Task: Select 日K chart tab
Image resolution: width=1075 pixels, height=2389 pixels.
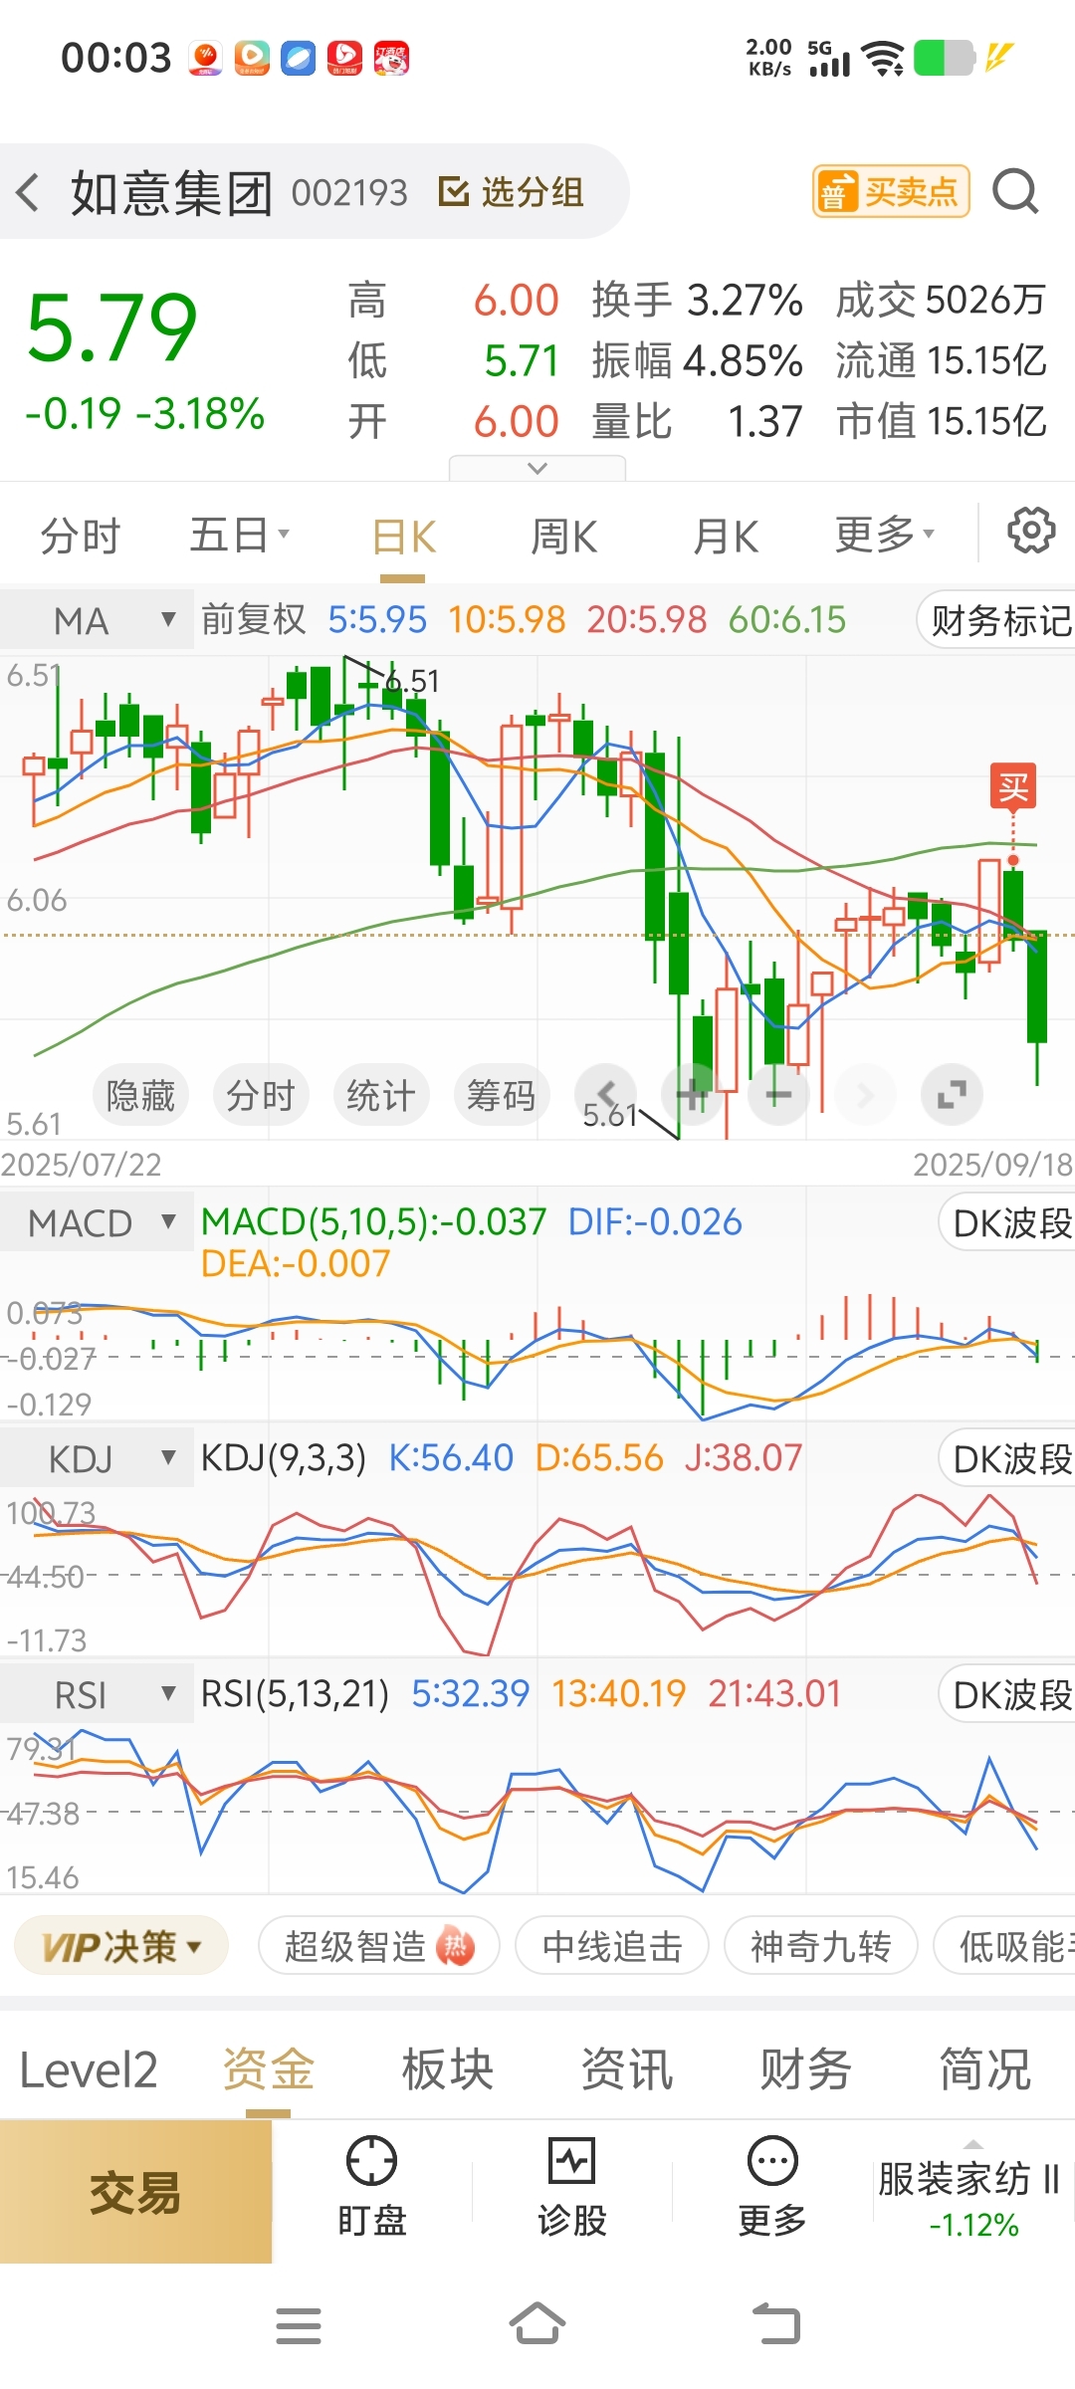Action: click(403, 537)
